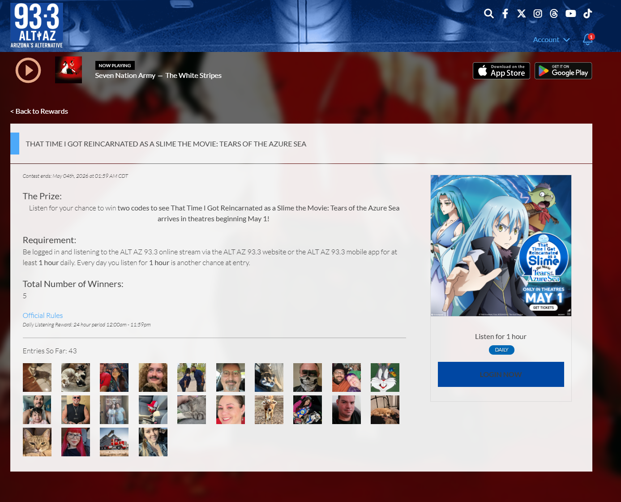621x502 pixels.
Task: Open the Instagram social icon
Action: tap(538, 13)
